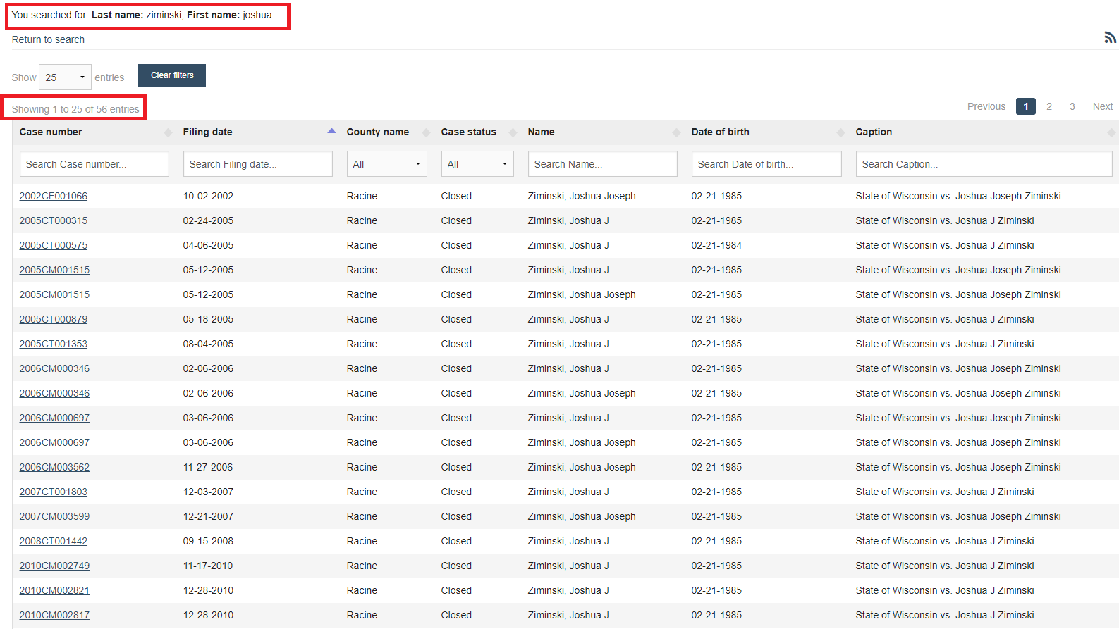Select page 1 in pagination
Screen dimensions: 1119x629
pos(1026,106)
